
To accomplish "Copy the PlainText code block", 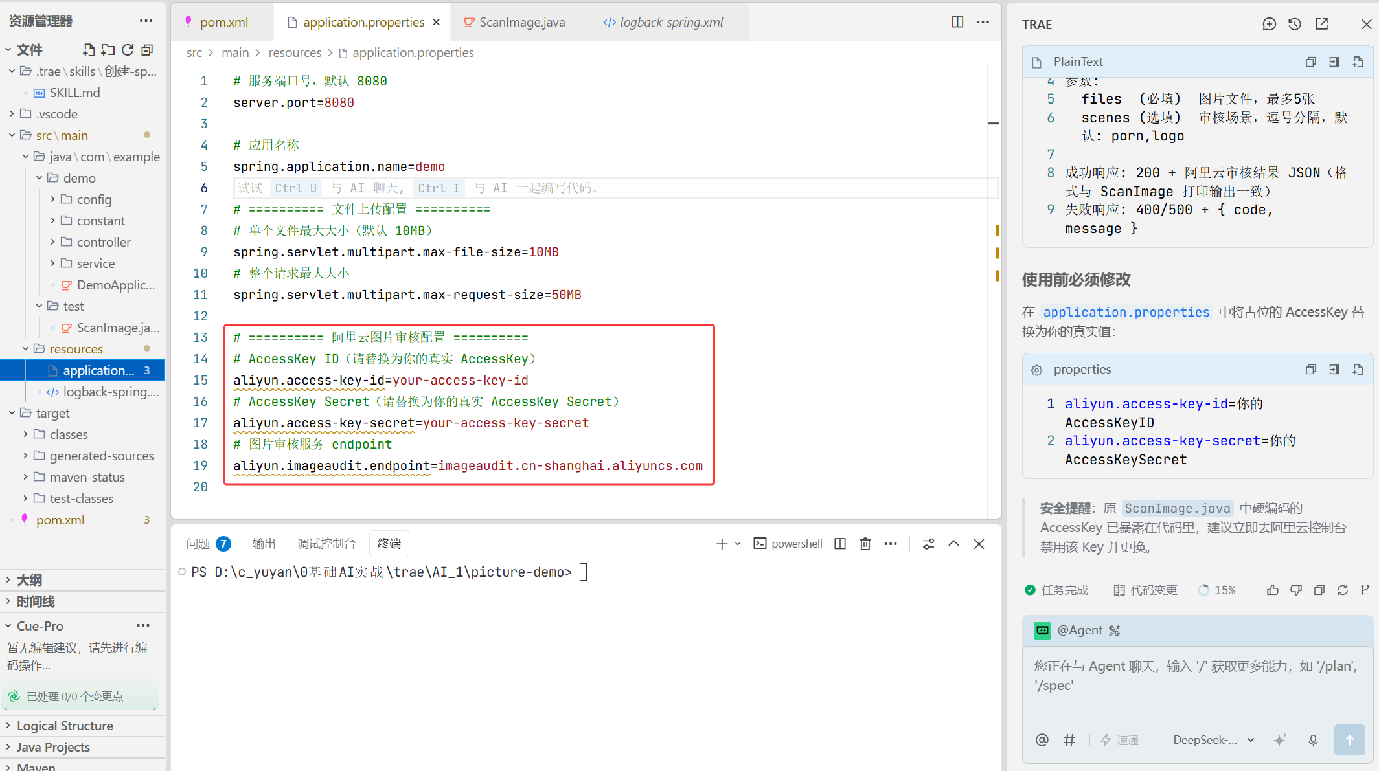I will click(x=1311, y=62).
